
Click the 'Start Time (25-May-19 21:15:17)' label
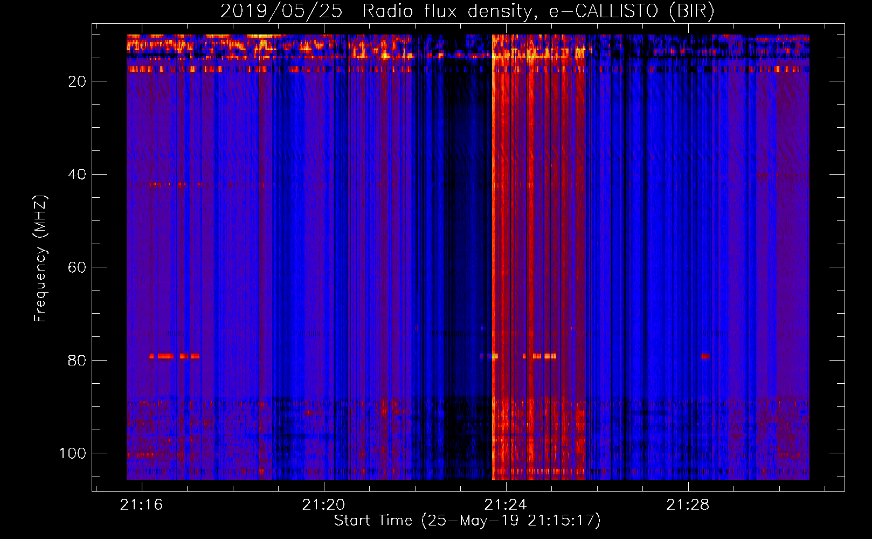[467, 521]
